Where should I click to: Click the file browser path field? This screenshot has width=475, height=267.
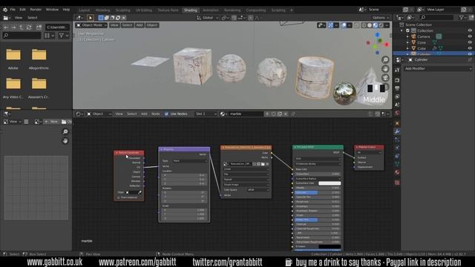click(x=58, y=27)
